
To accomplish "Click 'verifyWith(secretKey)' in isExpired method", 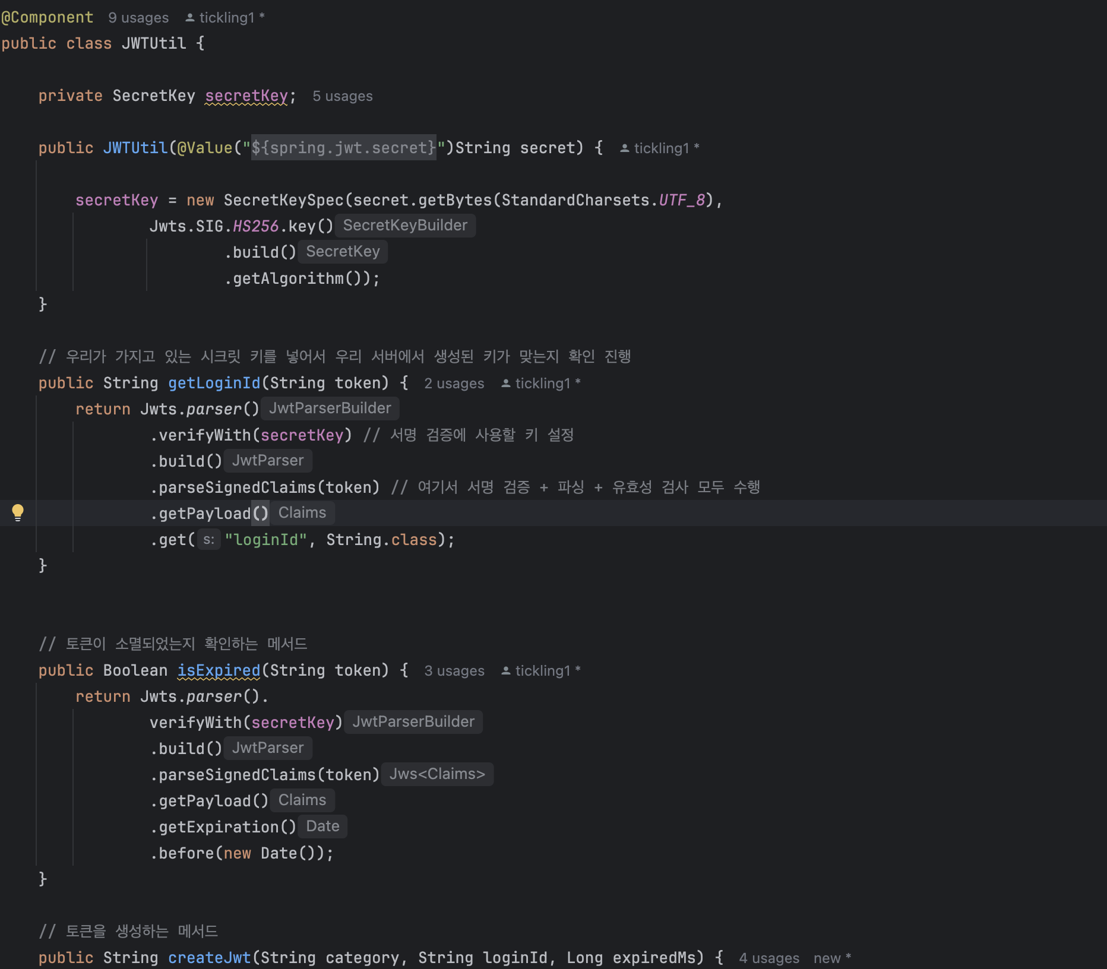I will pos(246,723).
